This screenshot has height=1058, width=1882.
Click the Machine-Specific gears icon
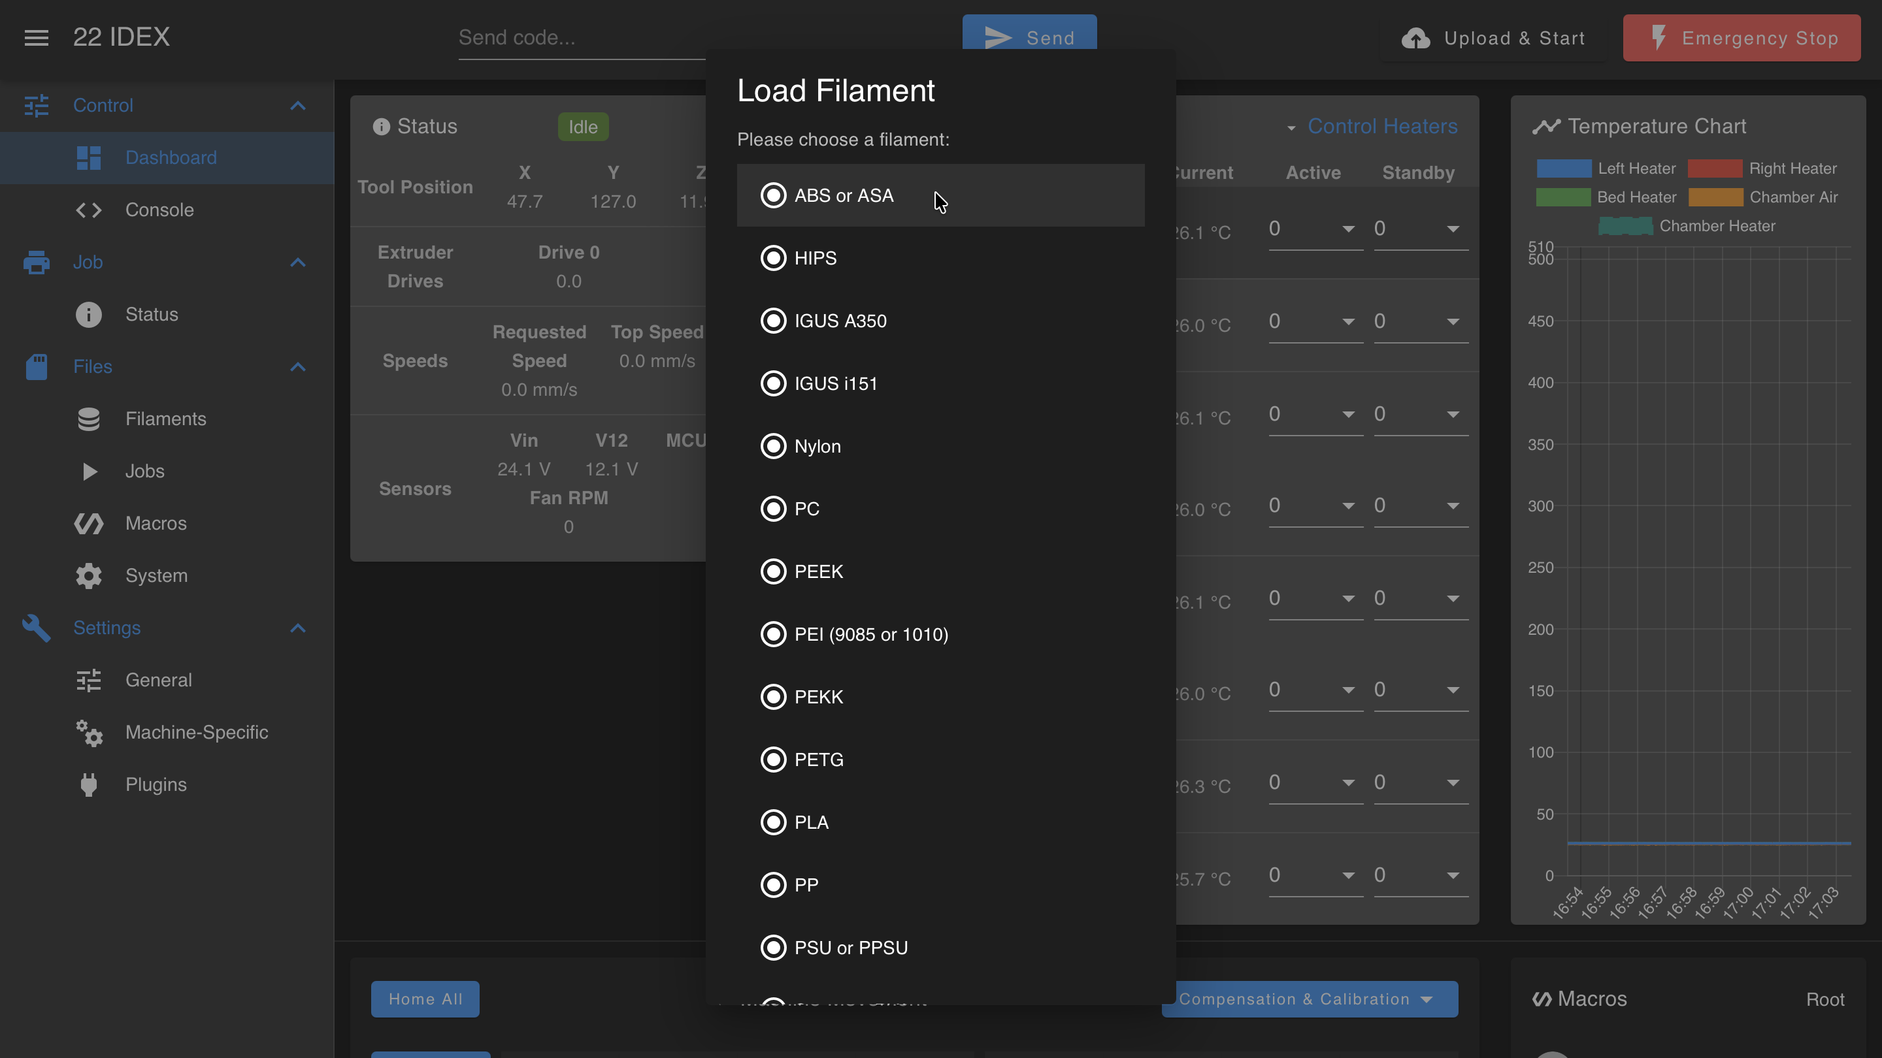tap(89, 733)
